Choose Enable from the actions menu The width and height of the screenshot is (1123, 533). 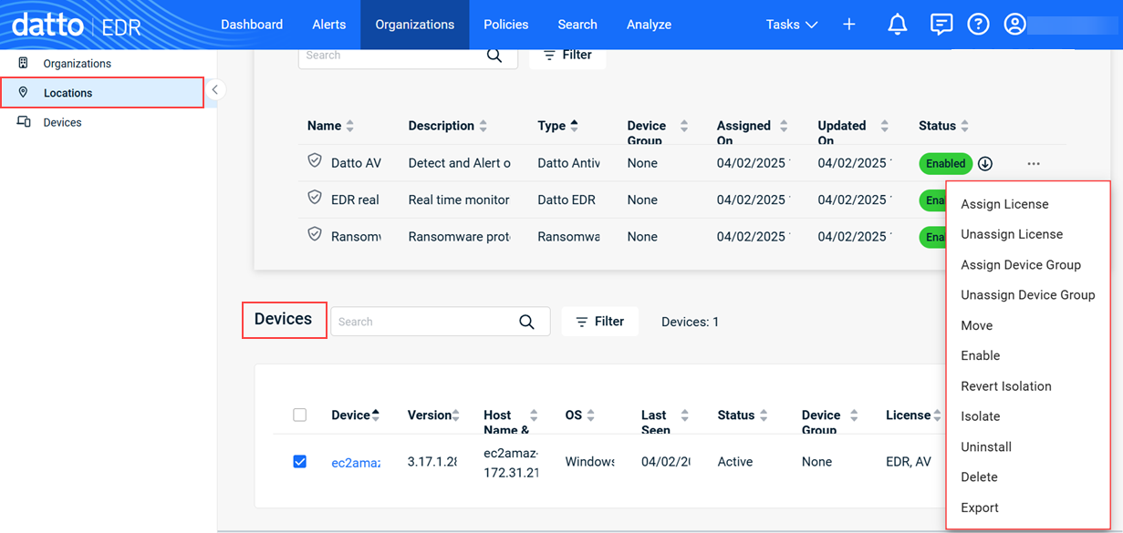pos(981,355)
